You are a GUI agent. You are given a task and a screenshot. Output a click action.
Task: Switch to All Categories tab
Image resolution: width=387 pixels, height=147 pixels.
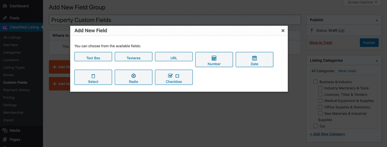click(323, 71)
